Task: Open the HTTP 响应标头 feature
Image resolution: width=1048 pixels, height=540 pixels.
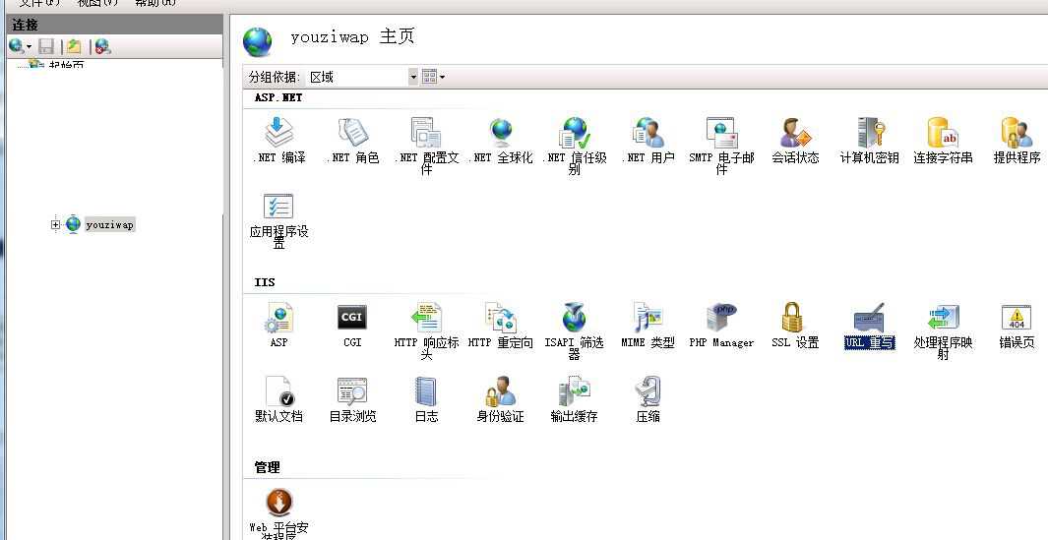Action: (426, 330)
